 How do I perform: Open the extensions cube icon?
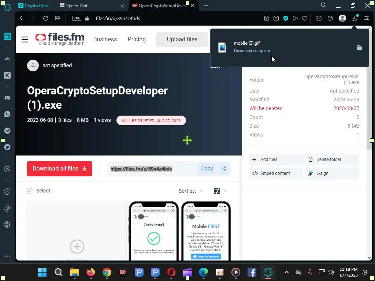[x=330, y=18]
